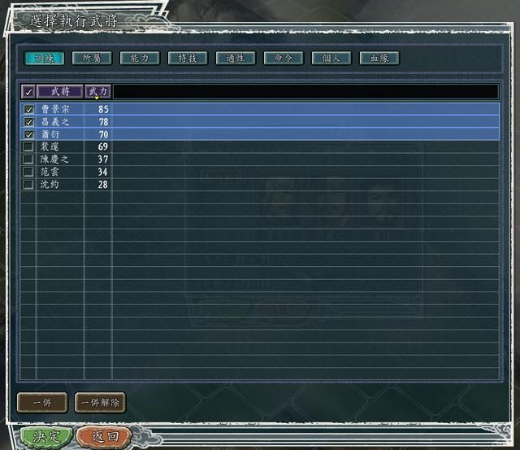
Task: Go back with the 返回 button
Action: click(x=104, y=436)
